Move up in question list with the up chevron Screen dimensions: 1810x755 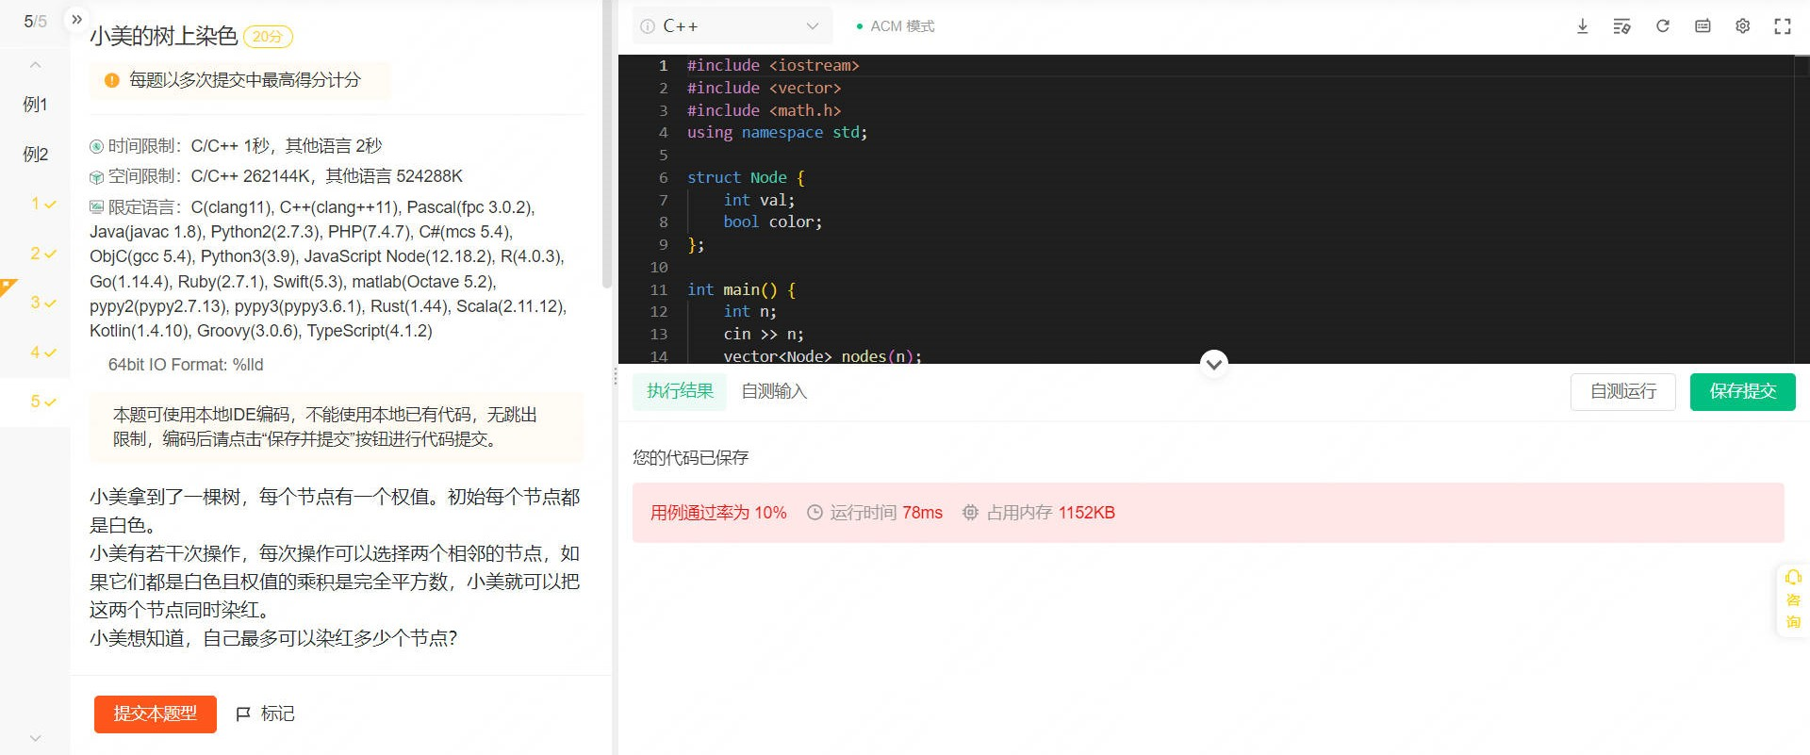(x=35, y=65)
